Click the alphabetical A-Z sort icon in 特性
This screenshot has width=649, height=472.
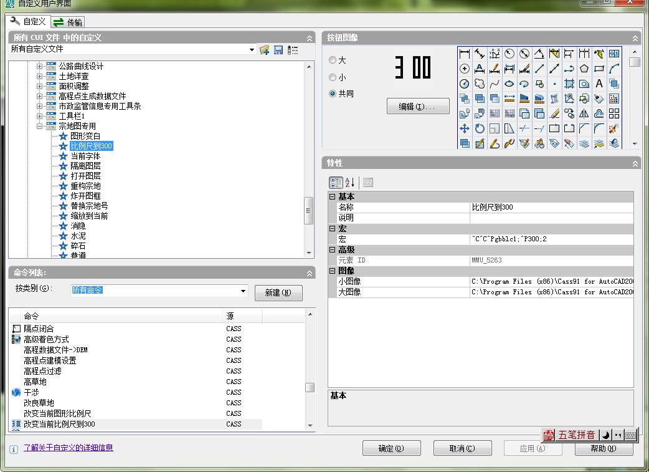(350, 182)
